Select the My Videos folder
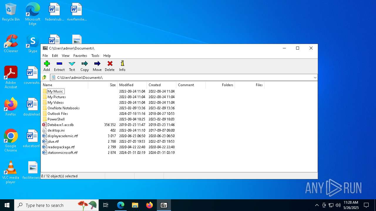This screenshot has width=376, height=211. pos(56,103)
